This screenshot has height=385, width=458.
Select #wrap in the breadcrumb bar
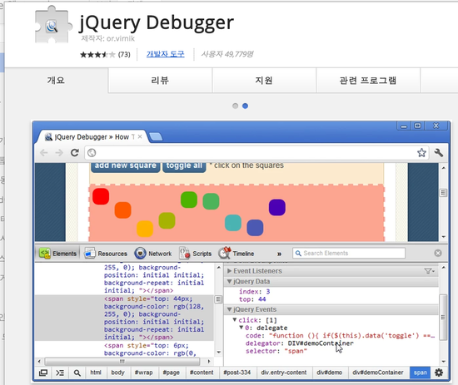pos(143,373)
